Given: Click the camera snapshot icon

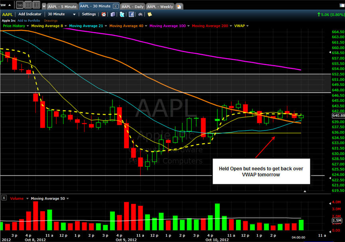Looking at the screenshot, I should 140,14.
